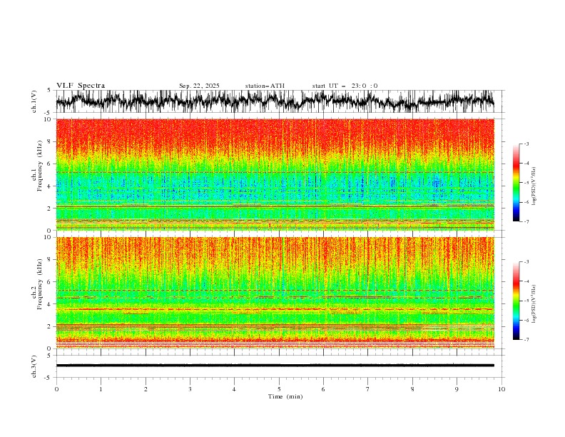This screenshot has height=437, width=565.
Task: Click the "-5" tick on ch.2 colorbar
Action: (x=526, y=301)
